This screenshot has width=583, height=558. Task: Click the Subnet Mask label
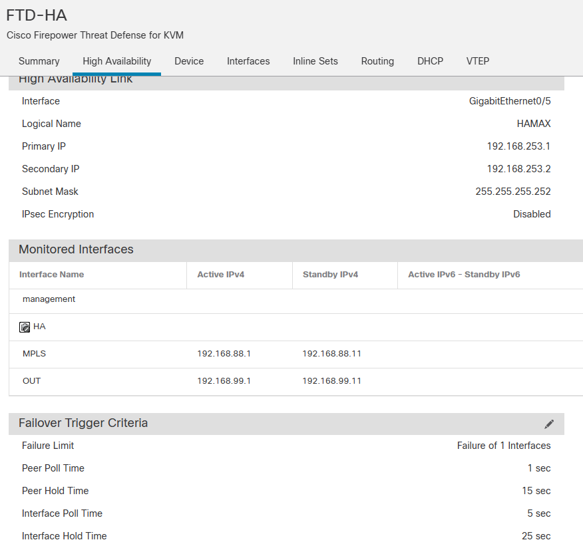tap(50, 192)
